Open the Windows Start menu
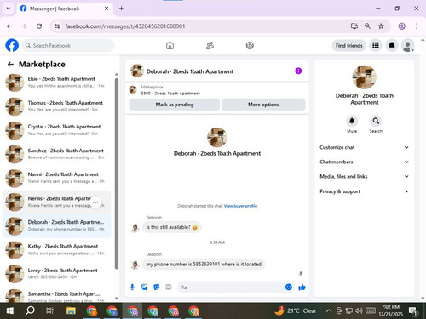 tap(10, 310)
